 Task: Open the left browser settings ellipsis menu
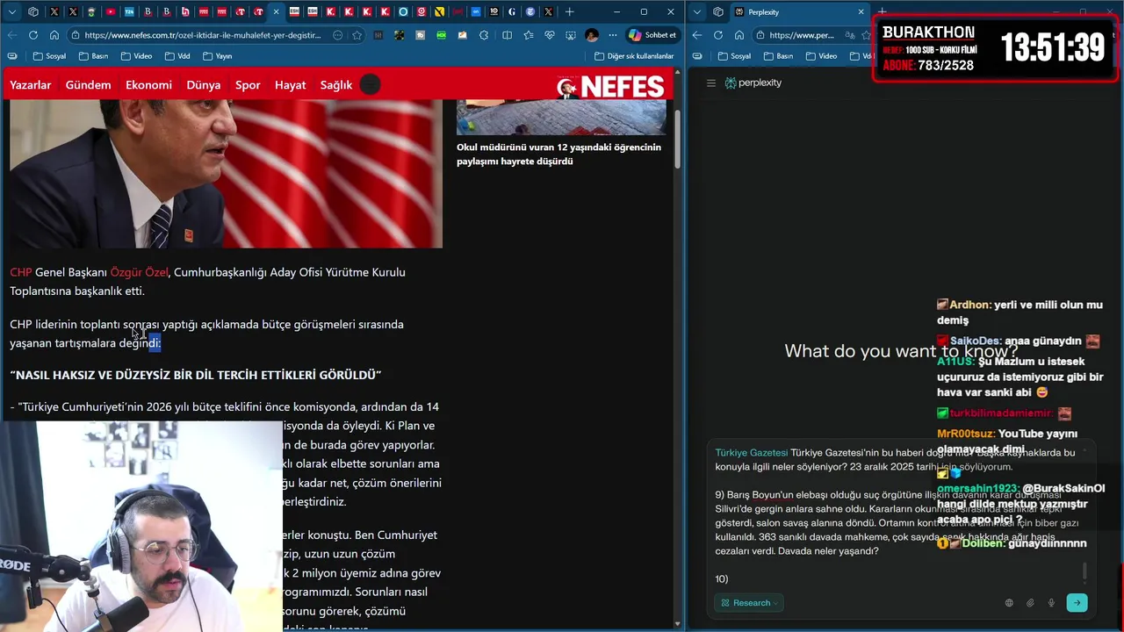coord(611,35)
